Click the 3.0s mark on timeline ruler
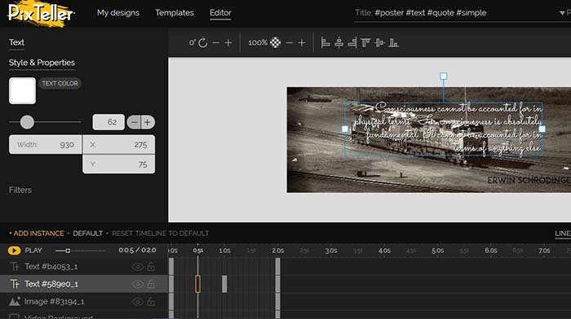 (x=330, y=251)
